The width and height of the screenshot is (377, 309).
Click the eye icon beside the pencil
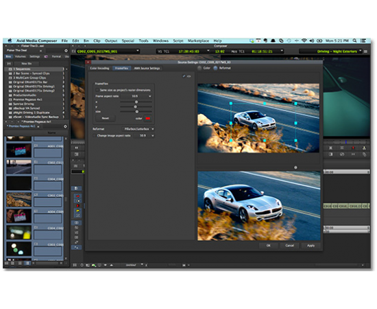click(189, 76)
